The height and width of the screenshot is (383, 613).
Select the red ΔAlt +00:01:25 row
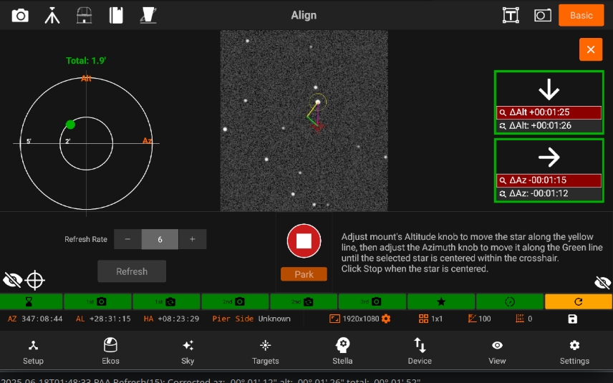tap(549, 112)
